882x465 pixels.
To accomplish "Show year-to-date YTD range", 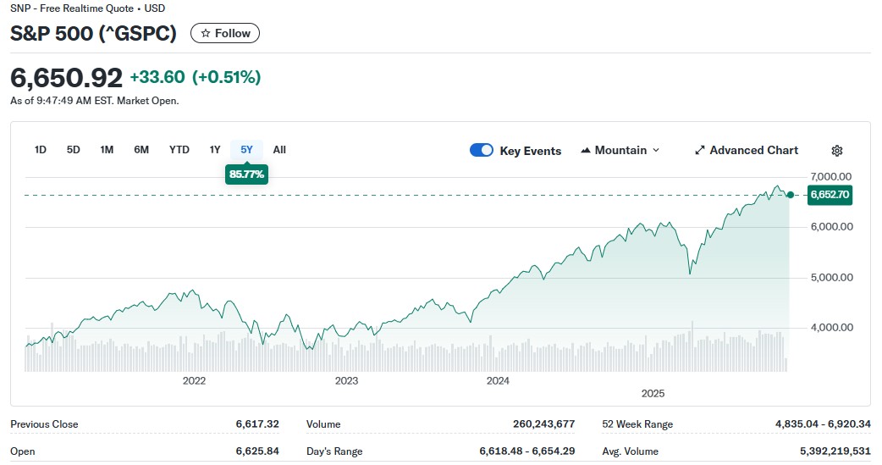I will tap(179, 150).
